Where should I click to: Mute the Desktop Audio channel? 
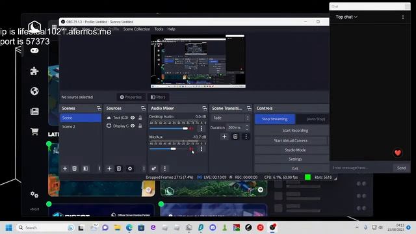coord(191,129)
